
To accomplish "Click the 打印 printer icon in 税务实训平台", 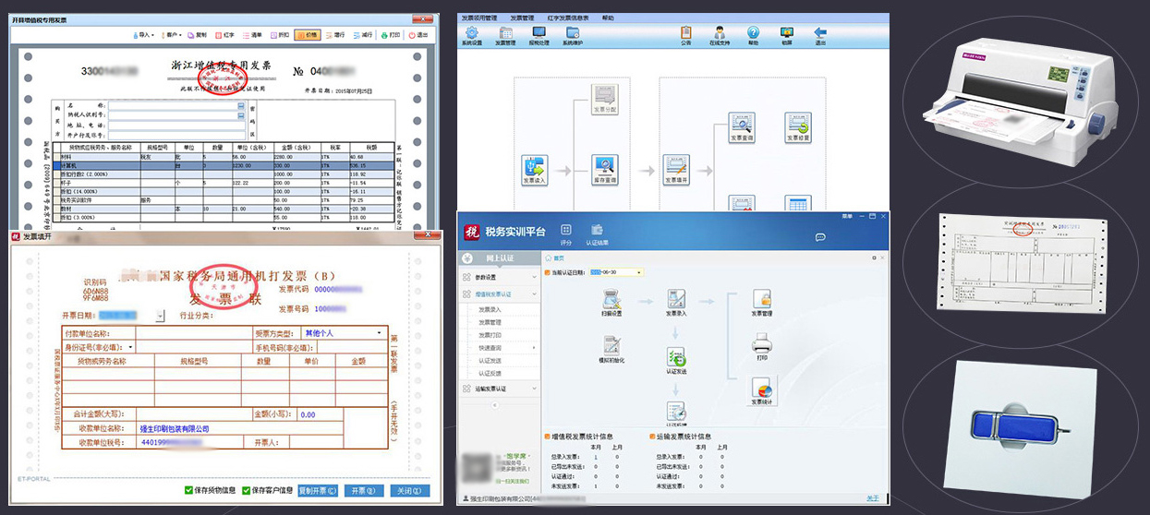I will tap(761, 346).
